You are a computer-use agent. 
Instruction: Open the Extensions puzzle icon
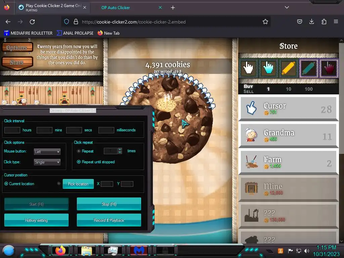pyautogui.click(x=324, y=21)
